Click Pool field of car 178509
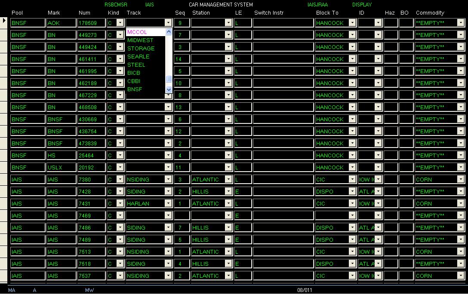468x295 pixels. pyautogui.click(x=28, y=23)
